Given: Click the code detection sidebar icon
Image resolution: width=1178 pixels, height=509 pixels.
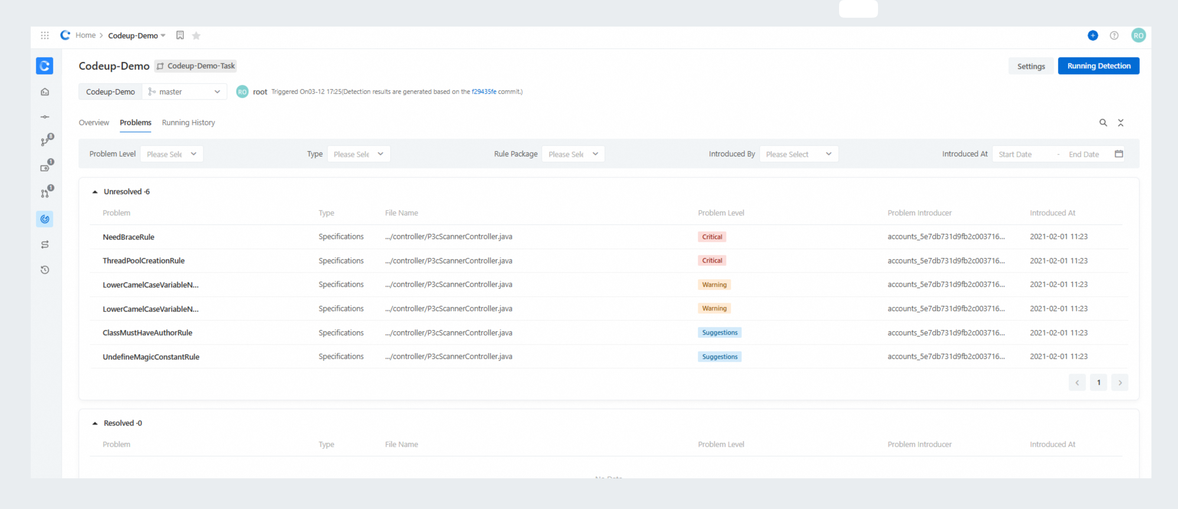Looking at the screenshot, I should pos(45,219).
